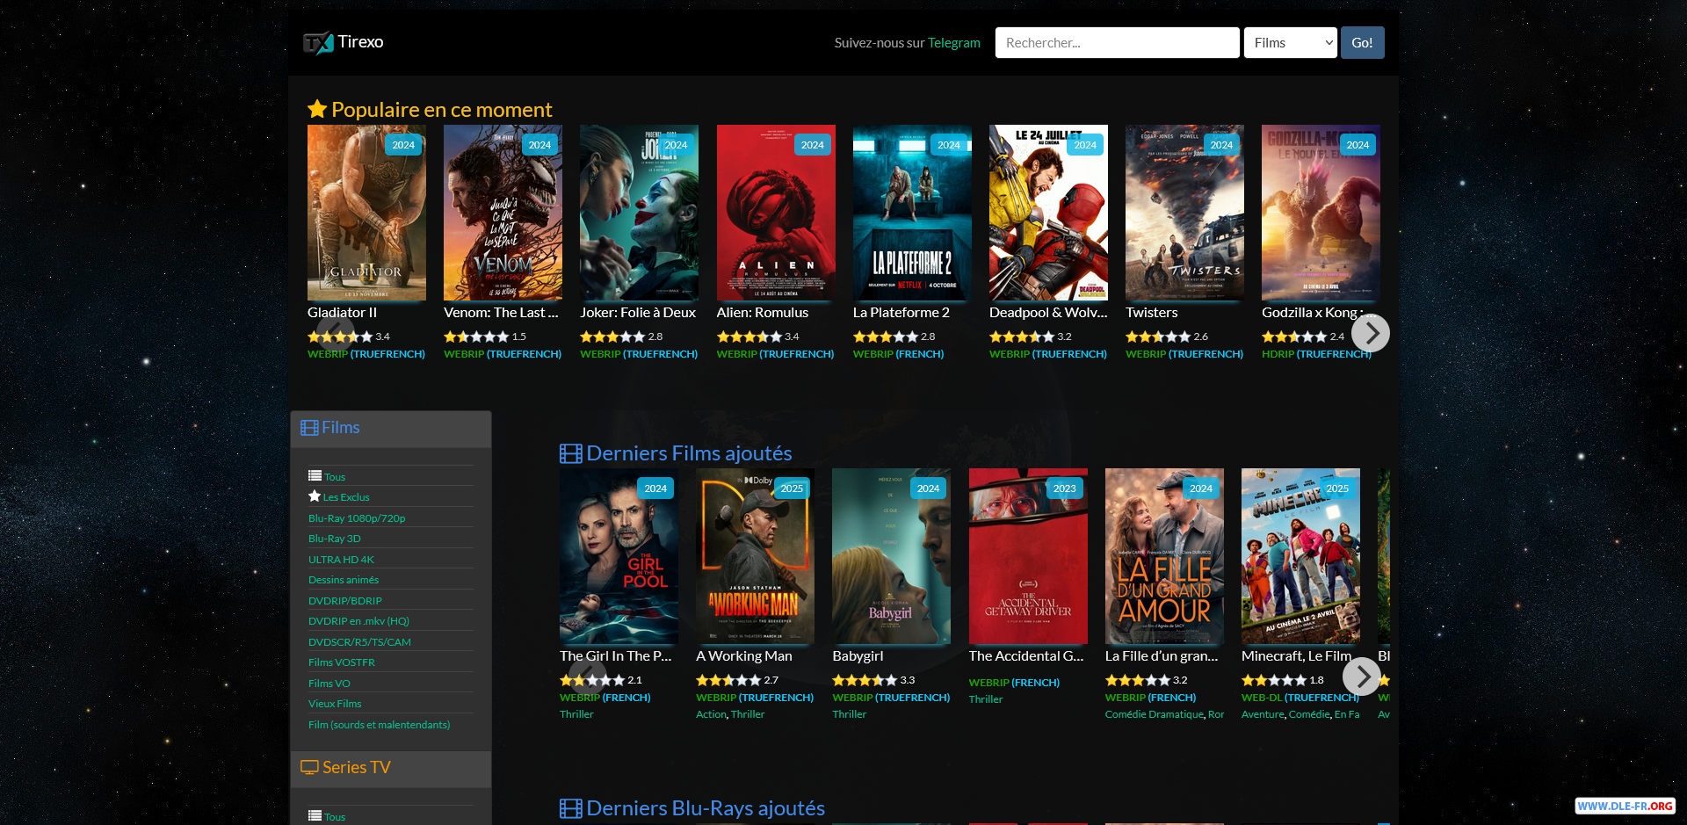
Task: Open the Blu-Ray 3D category
Action: click(335, 539)
